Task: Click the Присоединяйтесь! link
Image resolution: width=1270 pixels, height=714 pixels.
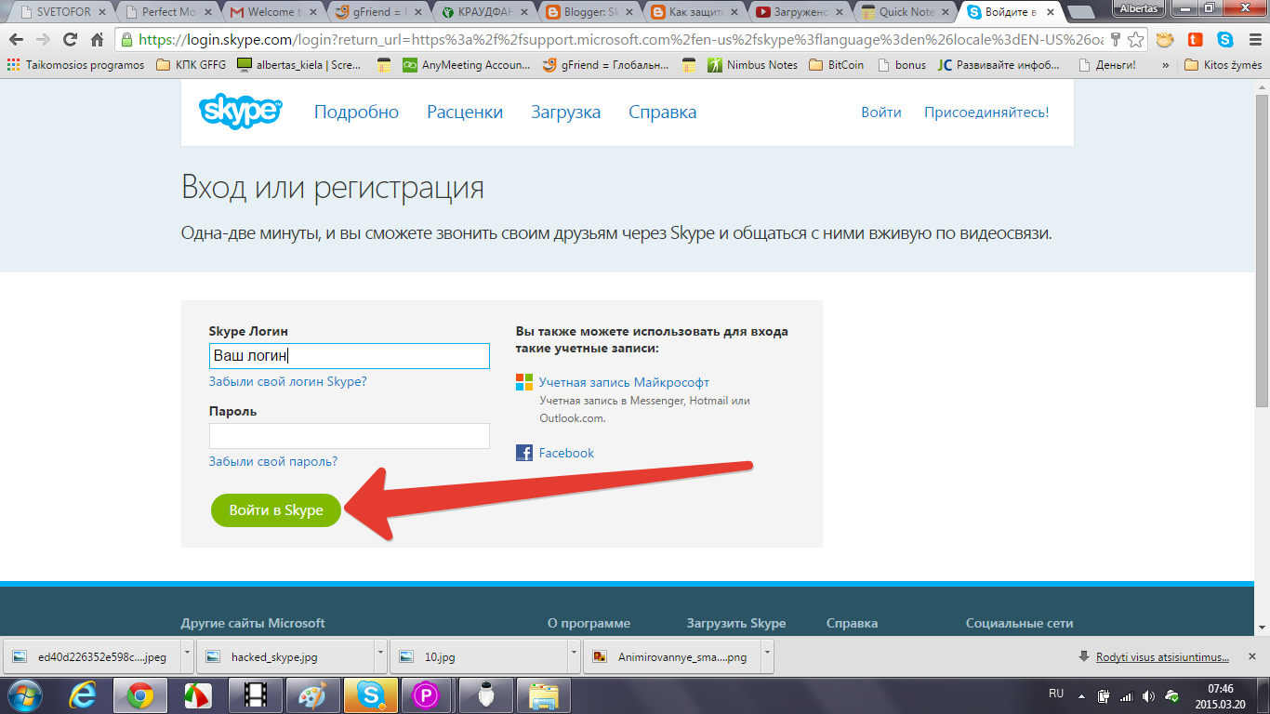Action: [x=986, y=112]
